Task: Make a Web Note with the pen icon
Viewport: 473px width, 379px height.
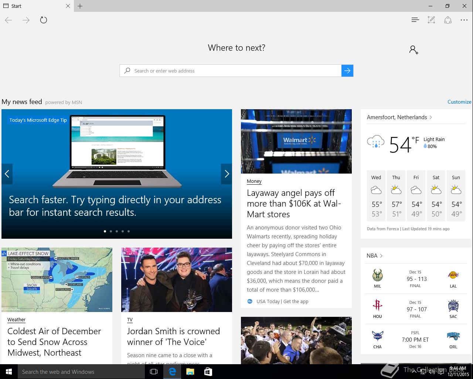Action: click(431, 20)
